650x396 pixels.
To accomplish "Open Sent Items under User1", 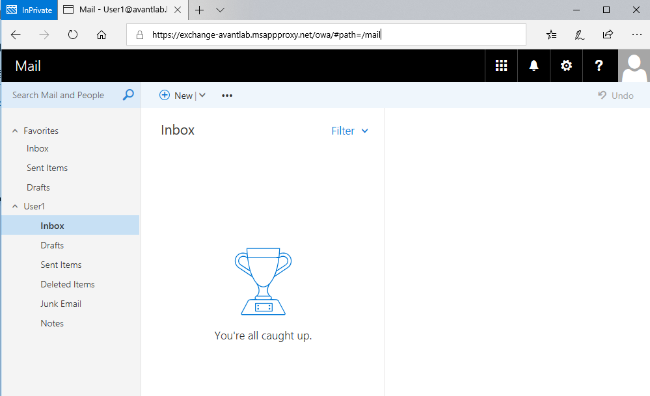I will [61, 265].
